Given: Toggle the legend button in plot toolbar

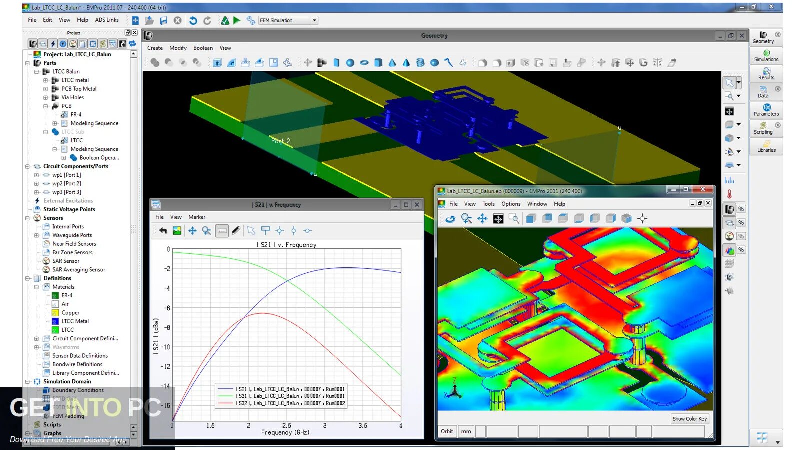Looking at the screenshot, I should tap(222, 230).
